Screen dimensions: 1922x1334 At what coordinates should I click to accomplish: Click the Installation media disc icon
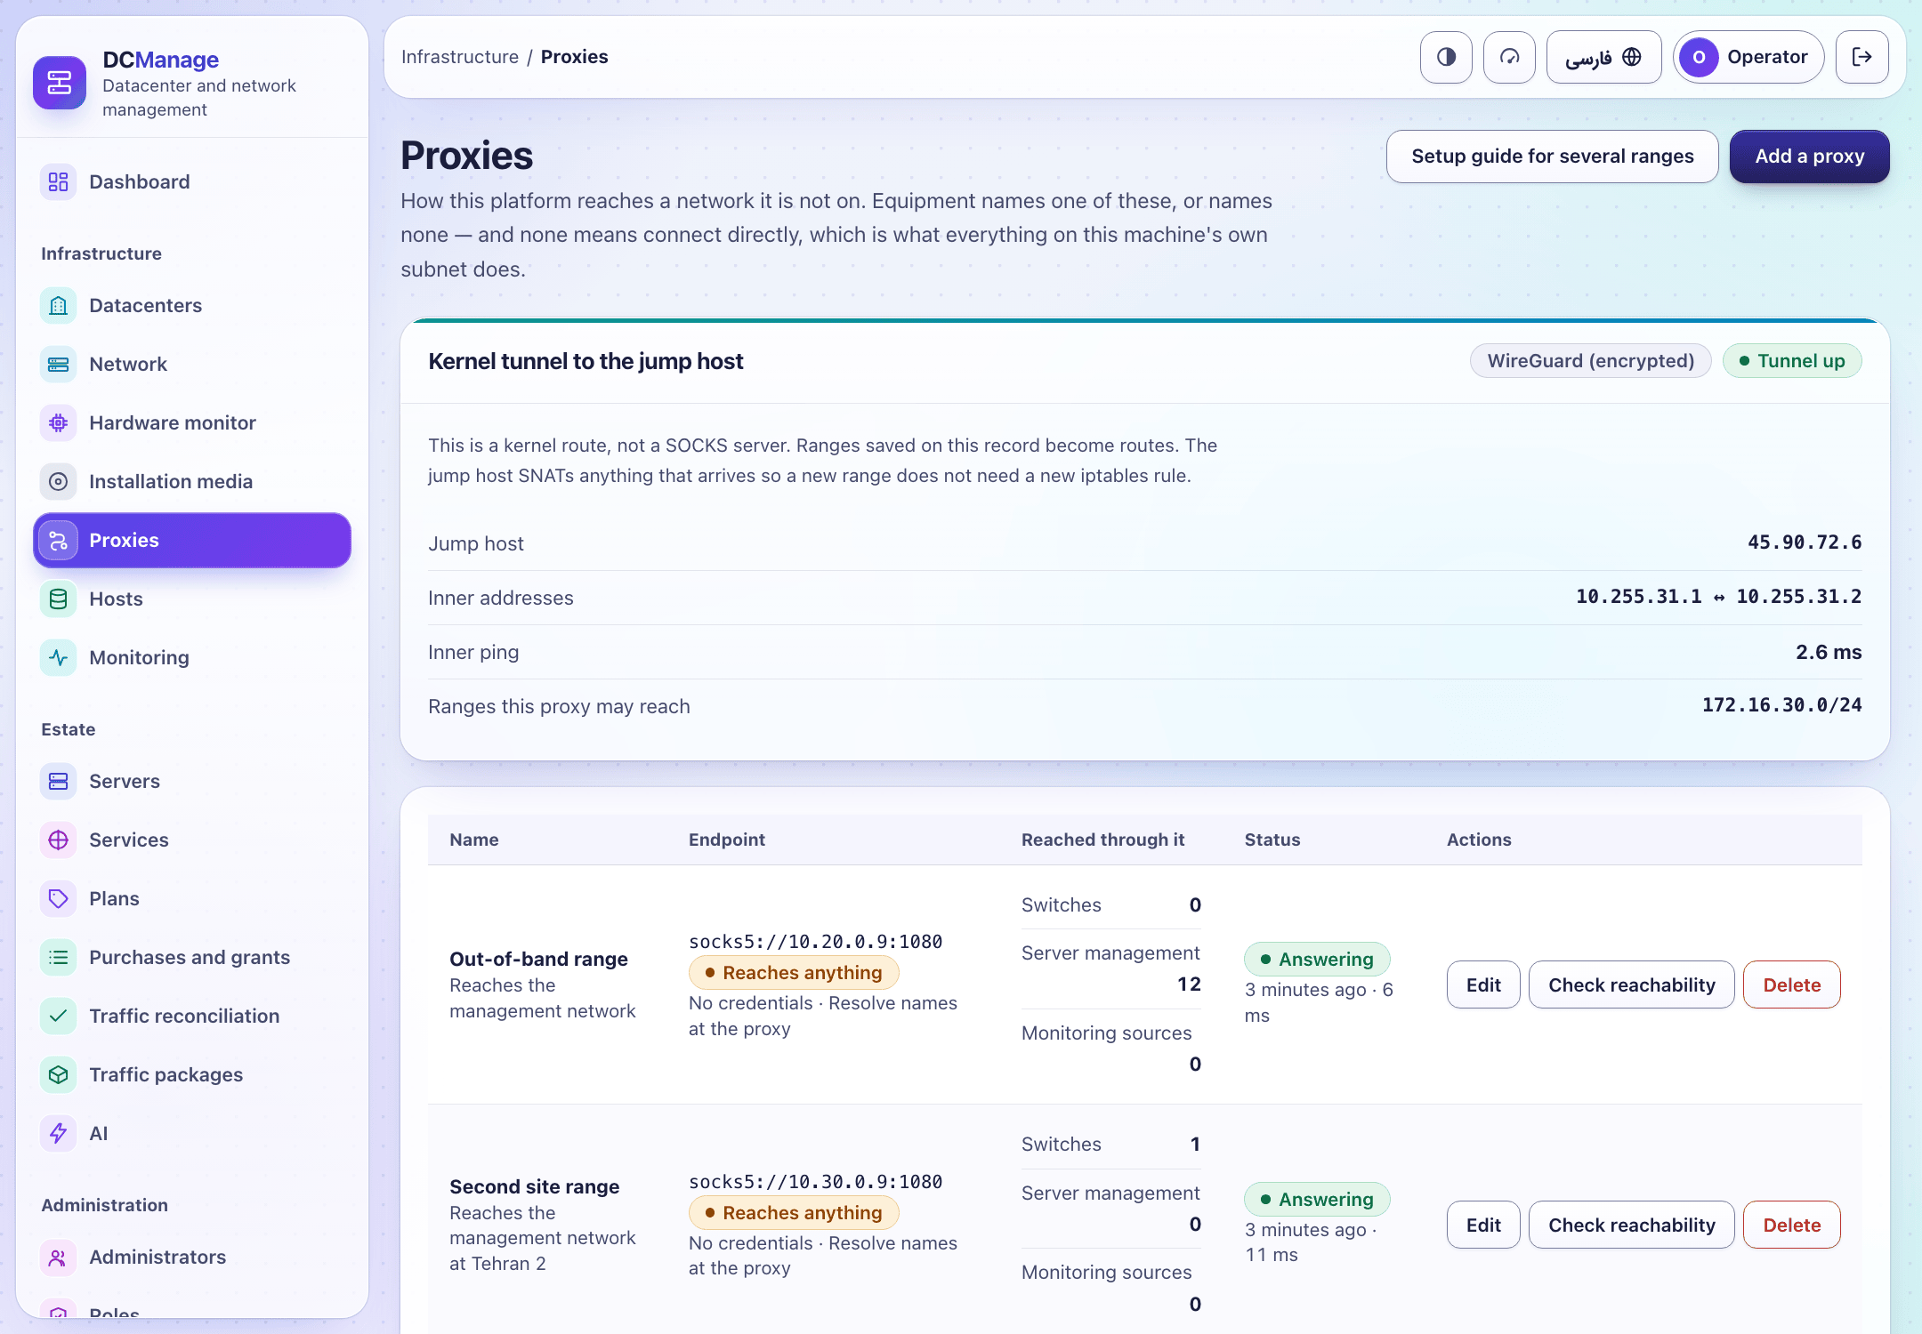58,482
